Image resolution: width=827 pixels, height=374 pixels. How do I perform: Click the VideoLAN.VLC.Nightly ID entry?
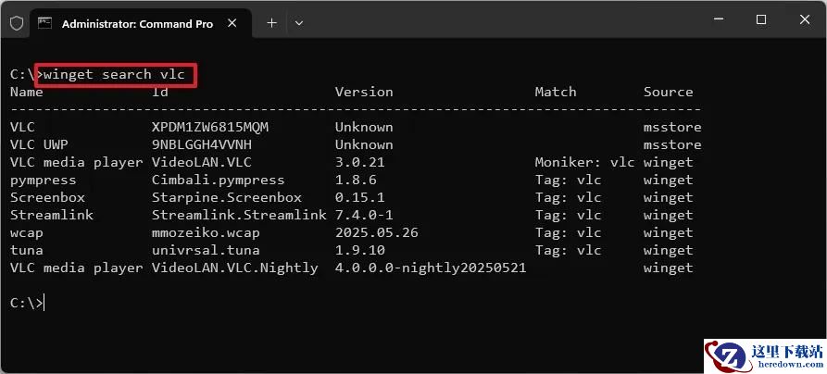[234, 268]
